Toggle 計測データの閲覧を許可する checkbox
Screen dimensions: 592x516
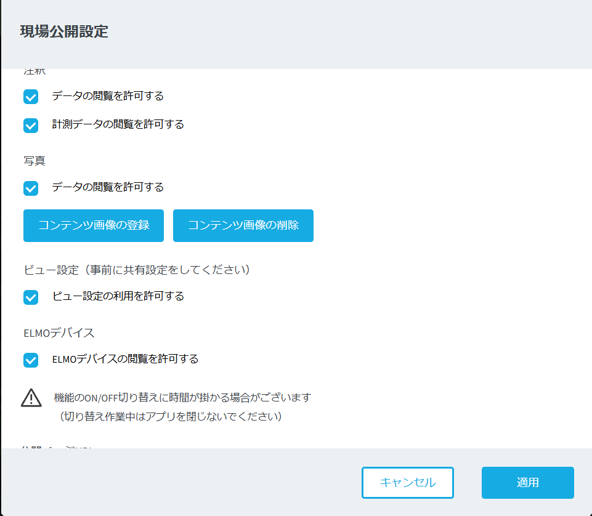31,125
